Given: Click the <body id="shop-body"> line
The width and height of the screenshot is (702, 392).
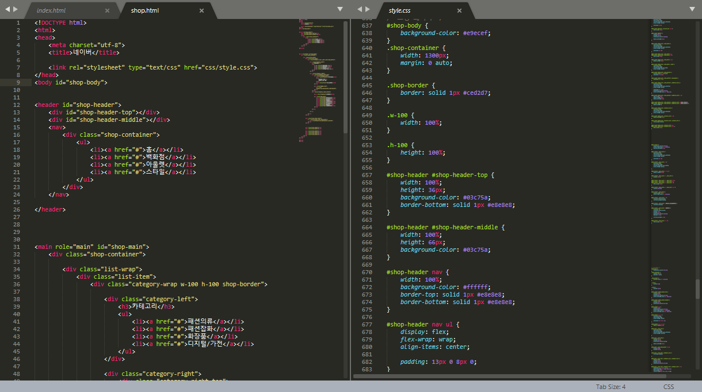Looking at the screenshot, I should click(71, 82).
